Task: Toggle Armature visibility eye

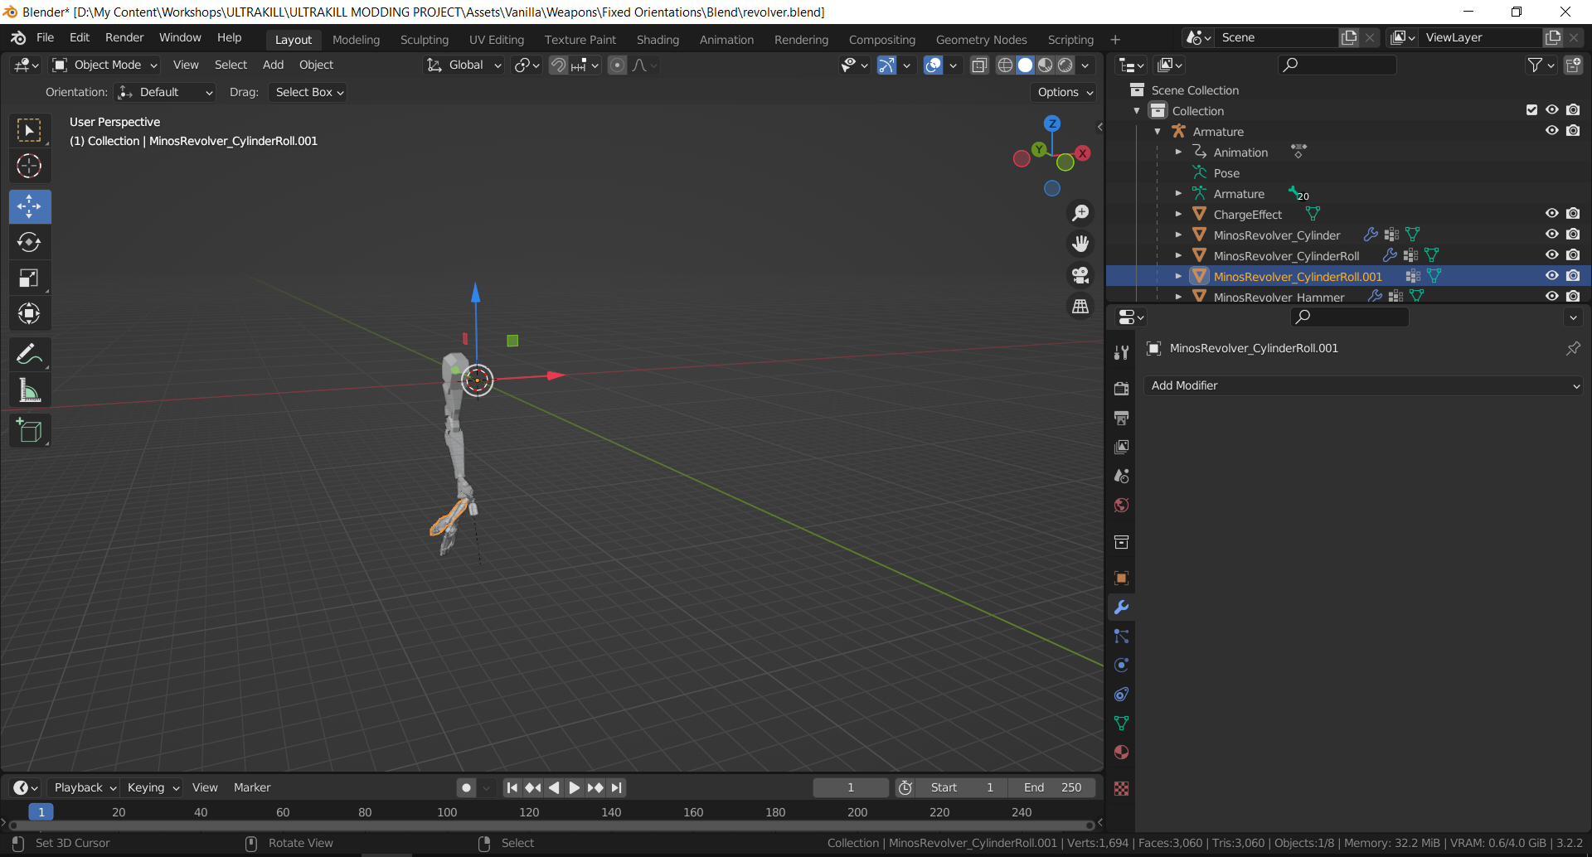Action: point(1551,131)
